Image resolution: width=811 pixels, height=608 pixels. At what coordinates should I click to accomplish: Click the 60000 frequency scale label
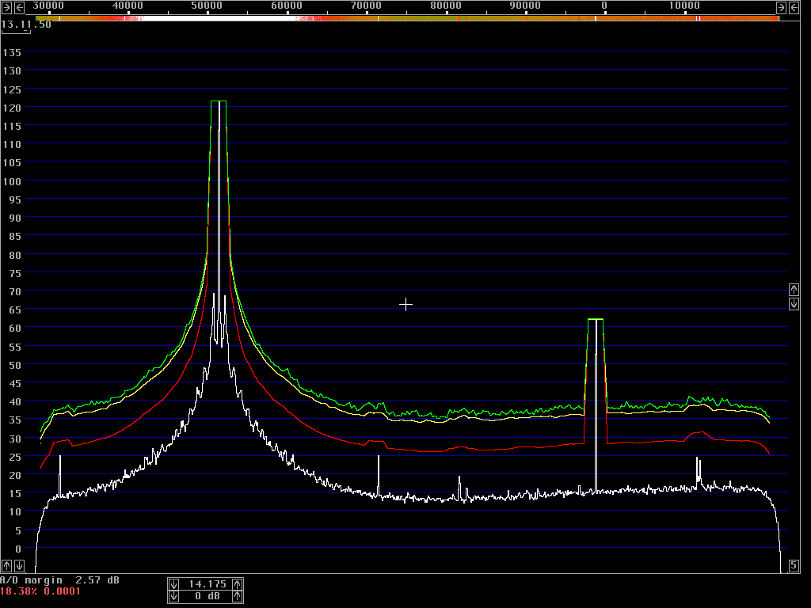tap(287, 6)
